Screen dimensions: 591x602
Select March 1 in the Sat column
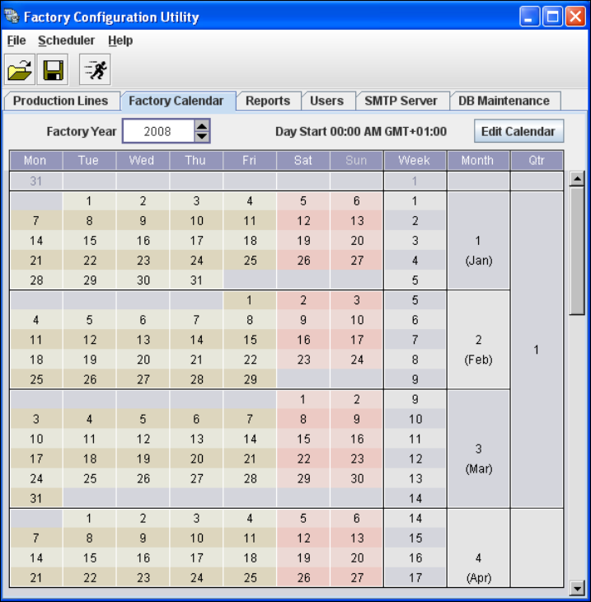(303, 399)
